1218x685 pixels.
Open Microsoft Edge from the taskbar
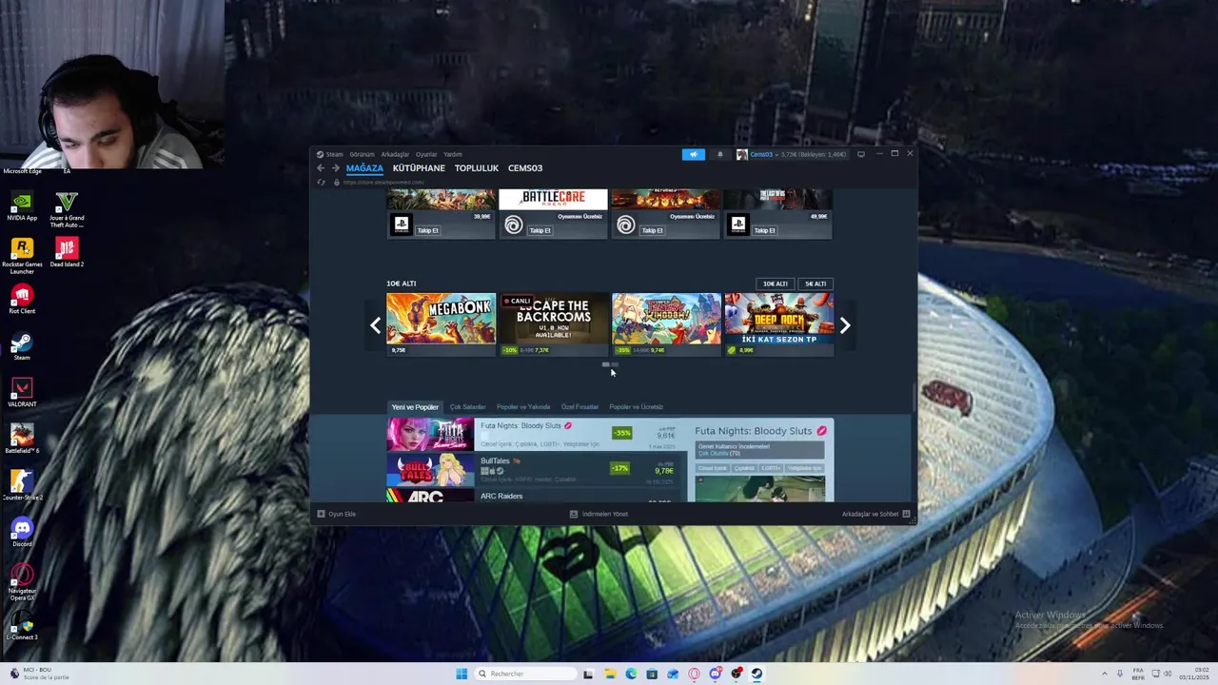[x=631, y=674]
